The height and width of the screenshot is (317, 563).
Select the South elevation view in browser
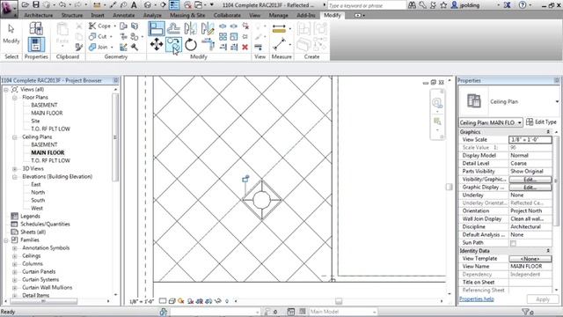[x=38, y=200]
